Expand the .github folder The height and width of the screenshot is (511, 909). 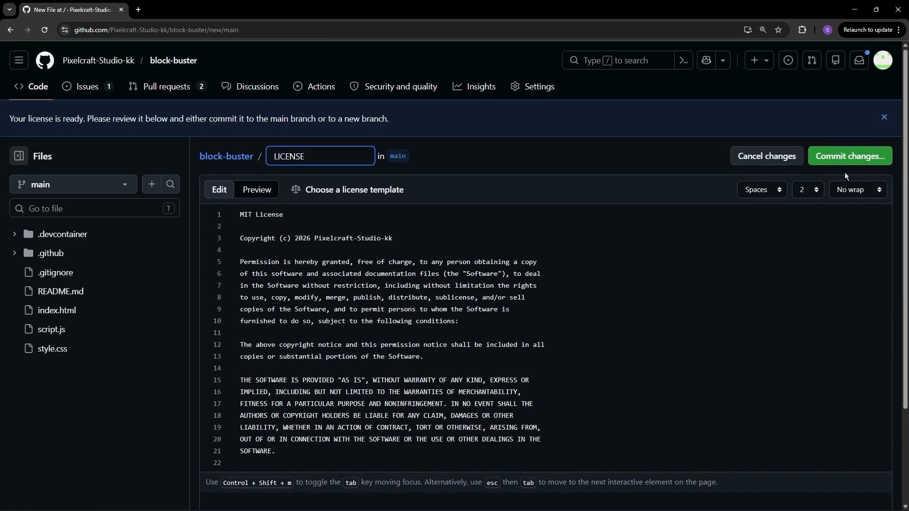[x=14, y=253]
